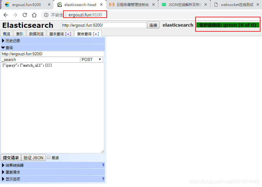Screen dimensions: 262x187
Task: Add a new 基本查询 tab with [+]
Action: pos(68,34)
